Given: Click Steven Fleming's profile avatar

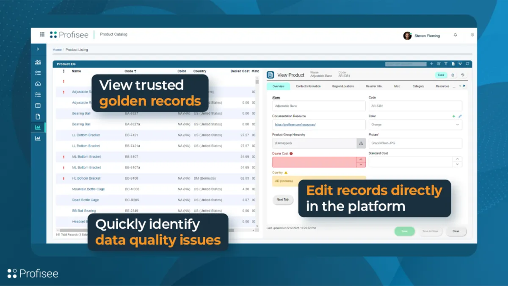Looking at the screenshot, I should click(407, 36).
